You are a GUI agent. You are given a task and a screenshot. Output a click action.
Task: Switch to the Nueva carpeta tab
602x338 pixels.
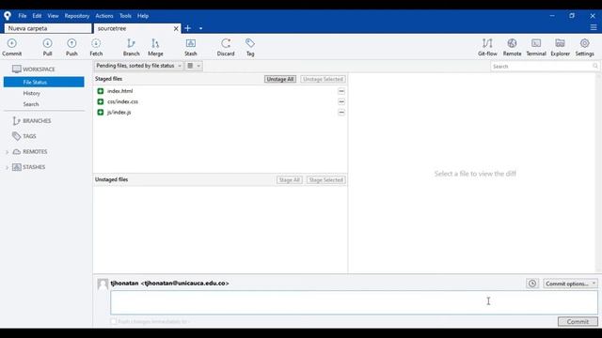pyautogui.click(x=48, y=28)
